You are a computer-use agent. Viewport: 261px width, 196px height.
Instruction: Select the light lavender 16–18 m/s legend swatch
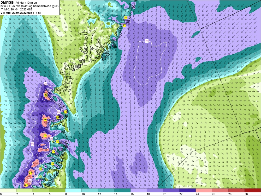pos(139,190)
